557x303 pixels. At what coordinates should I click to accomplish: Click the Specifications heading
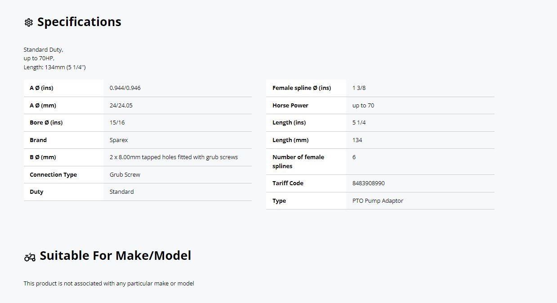pos(79,22)
